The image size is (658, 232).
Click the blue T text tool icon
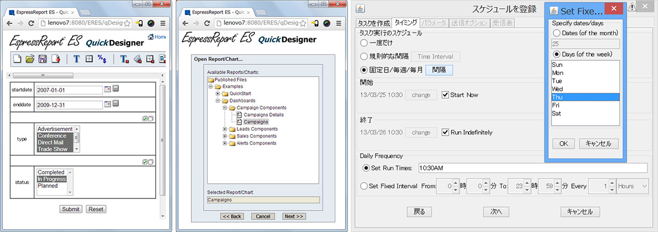coord(76,59)
